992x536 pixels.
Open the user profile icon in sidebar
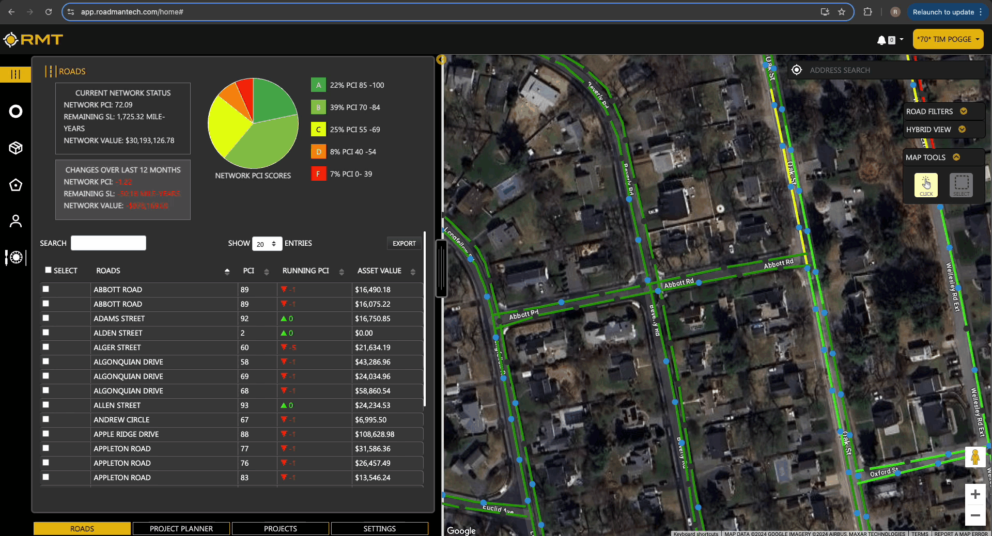pyautogui.click(x=15, y=221)
